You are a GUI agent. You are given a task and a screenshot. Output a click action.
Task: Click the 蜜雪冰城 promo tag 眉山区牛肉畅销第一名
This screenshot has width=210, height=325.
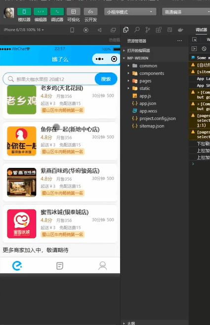click(62, 235)
